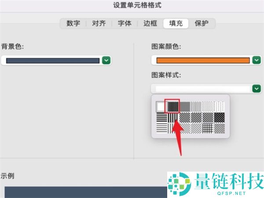Pick the reverse diagonal stripe pattern

[x=185, y=117]
